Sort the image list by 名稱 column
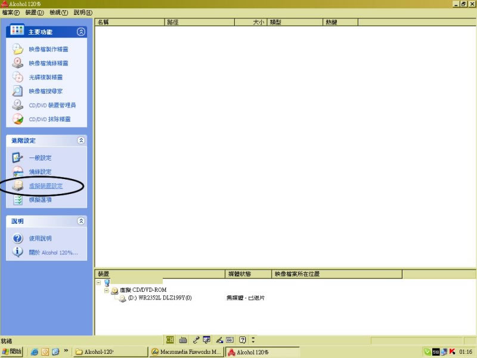 [x=129, y=22]
